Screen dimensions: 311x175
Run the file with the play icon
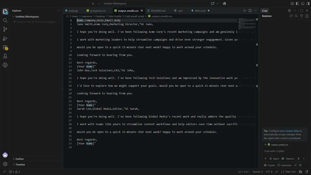tap(245, 11)
